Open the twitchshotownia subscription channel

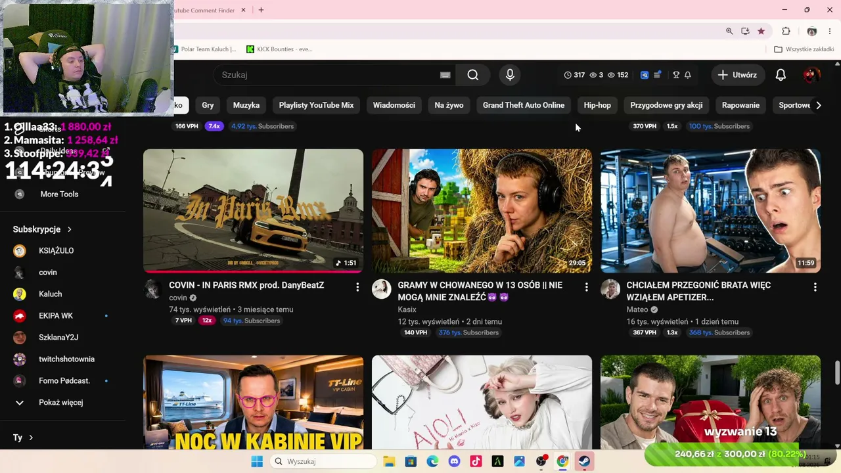tap(66, 359)
